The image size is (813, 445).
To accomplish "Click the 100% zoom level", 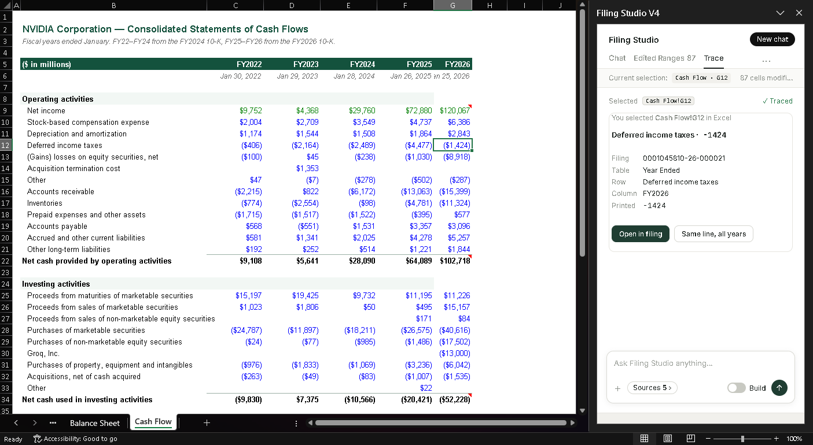I will 794,439.
